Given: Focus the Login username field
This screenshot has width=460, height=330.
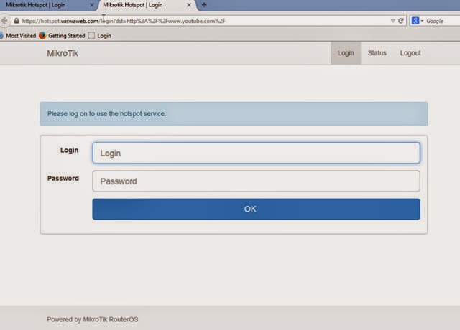Looking at the screenshot, I should coord(256,153).
